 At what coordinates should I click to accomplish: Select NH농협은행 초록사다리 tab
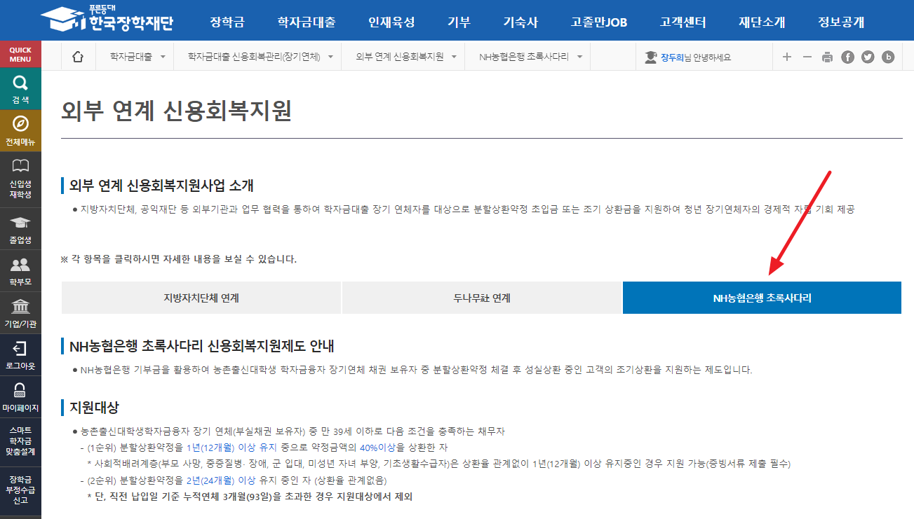[x=762, y=298]
